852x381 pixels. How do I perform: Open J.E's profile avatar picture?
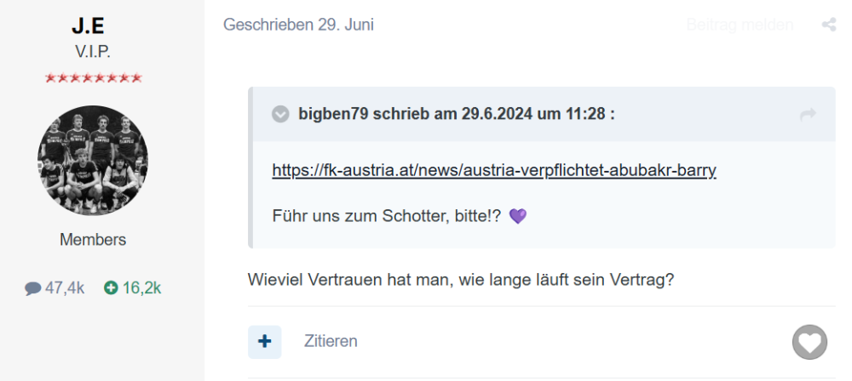tap(93, 161)
